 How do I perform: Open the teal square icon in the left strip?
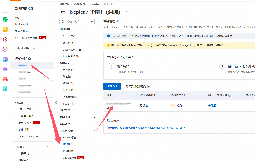tap(5, 89)
